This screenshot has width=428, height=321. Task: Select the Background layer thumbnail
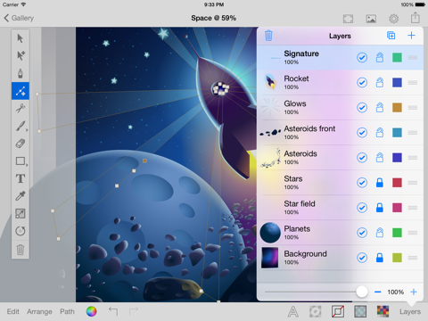pyautogui.click(x=270, y=258)
